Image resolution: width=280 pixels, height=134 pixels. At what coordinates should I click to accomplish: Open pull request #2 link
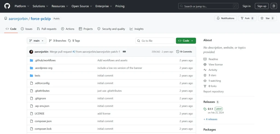74,52
